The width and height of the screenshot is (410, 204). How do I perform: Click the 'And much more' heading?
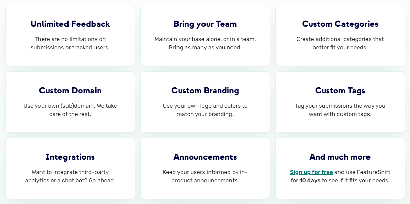pyautogui.click(x=340, y=157)
